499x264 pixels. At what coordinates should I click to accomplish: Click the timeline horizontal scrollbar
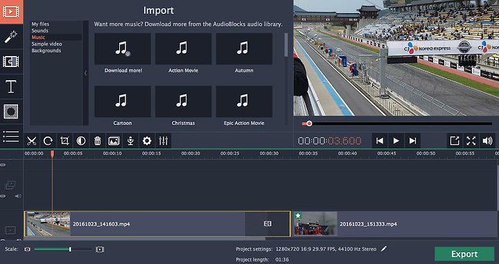click(145, 238)
